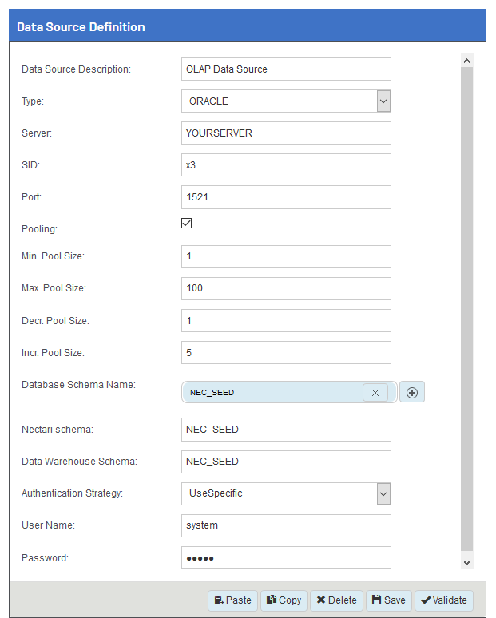Focus the Password field

coord(286,557)
